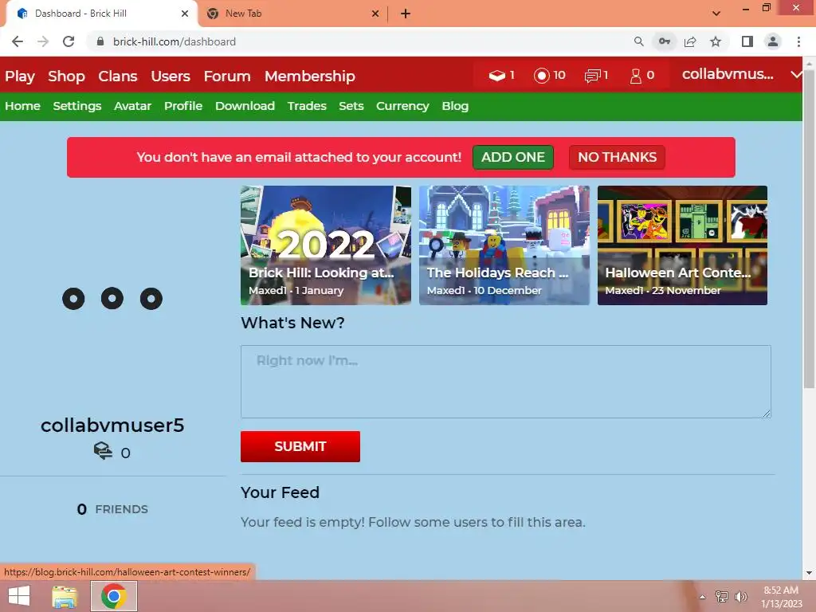
Task: Switch to the New Tab browser tab
Action: (292, 14)
